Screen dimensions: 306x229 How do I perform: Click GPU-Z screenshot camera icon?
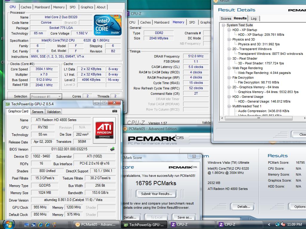click(x=115, y=111)
